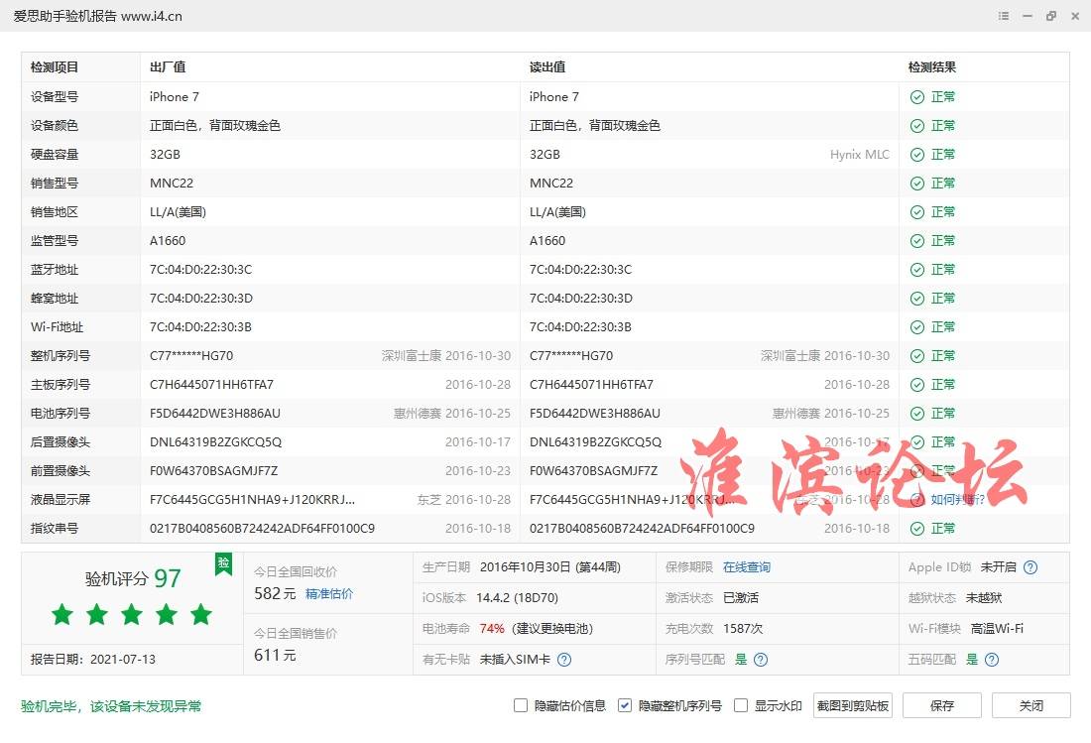Click the Hynix MLC label

pos(859,155)
